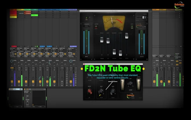The width and height of the screenshot is (191, 120).
Task: Solo mixer track 2 with its S button
Action: pyautogui.click(x=19, y=84)
